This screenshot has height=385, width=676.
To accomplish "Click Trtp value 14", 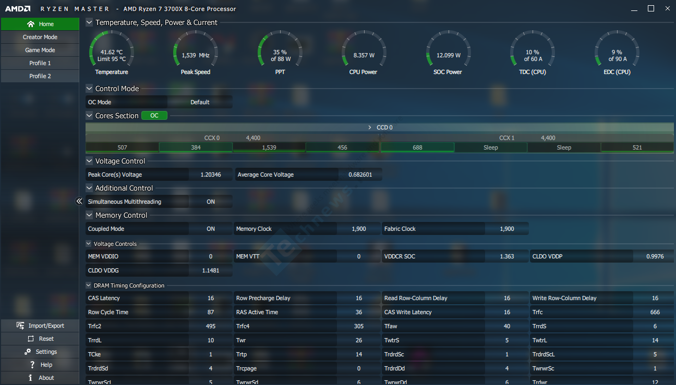I will click(359, 354).
